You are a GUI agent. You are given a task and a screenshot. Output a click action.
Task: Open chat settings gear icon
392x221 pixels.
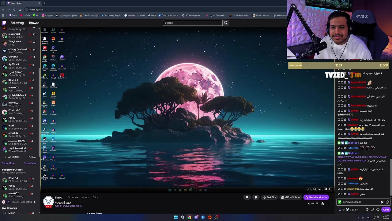pyautogui.click(x=378, y=210)
